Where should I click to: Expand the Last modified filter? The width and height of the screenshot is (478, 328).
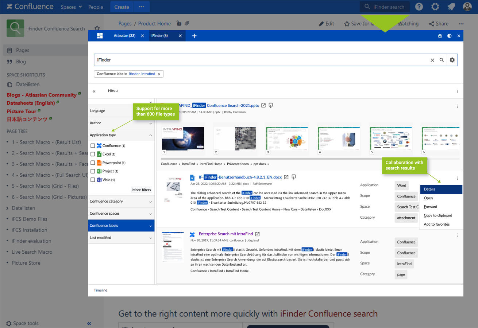pos(121,238)
